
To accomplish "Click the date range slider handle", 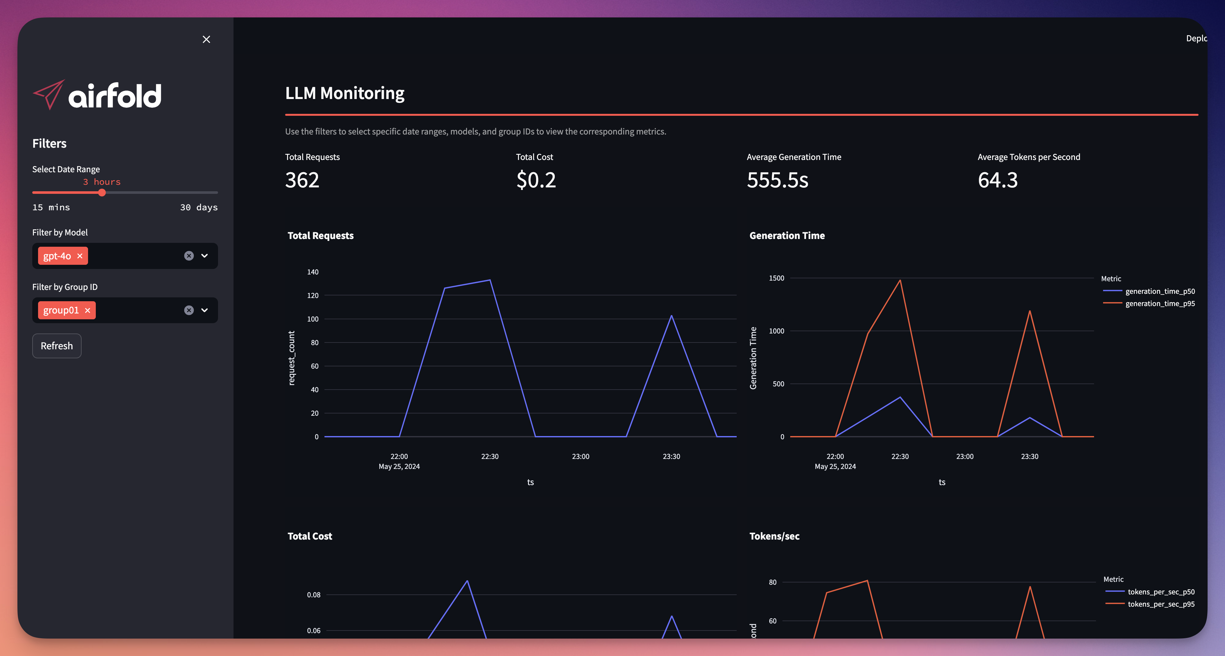I will click(102, 193).
